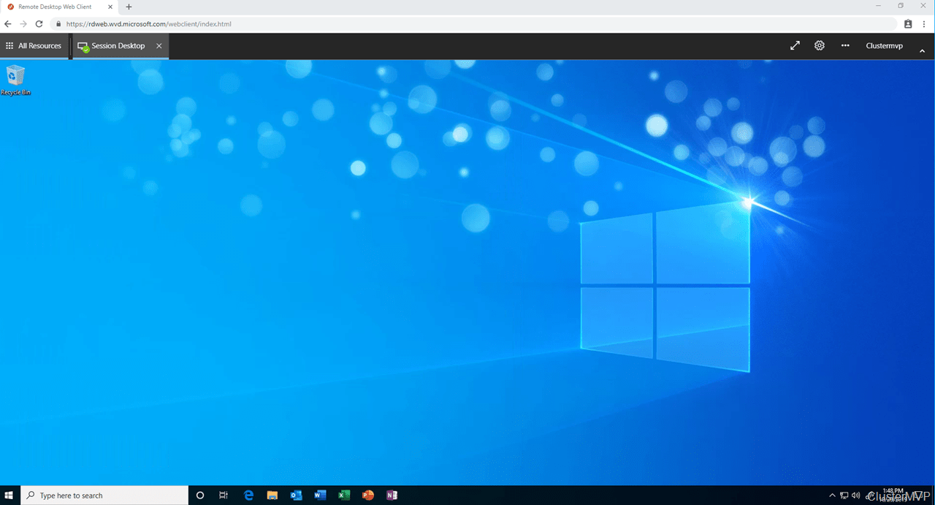Go forward in the browser

(23, 24)
